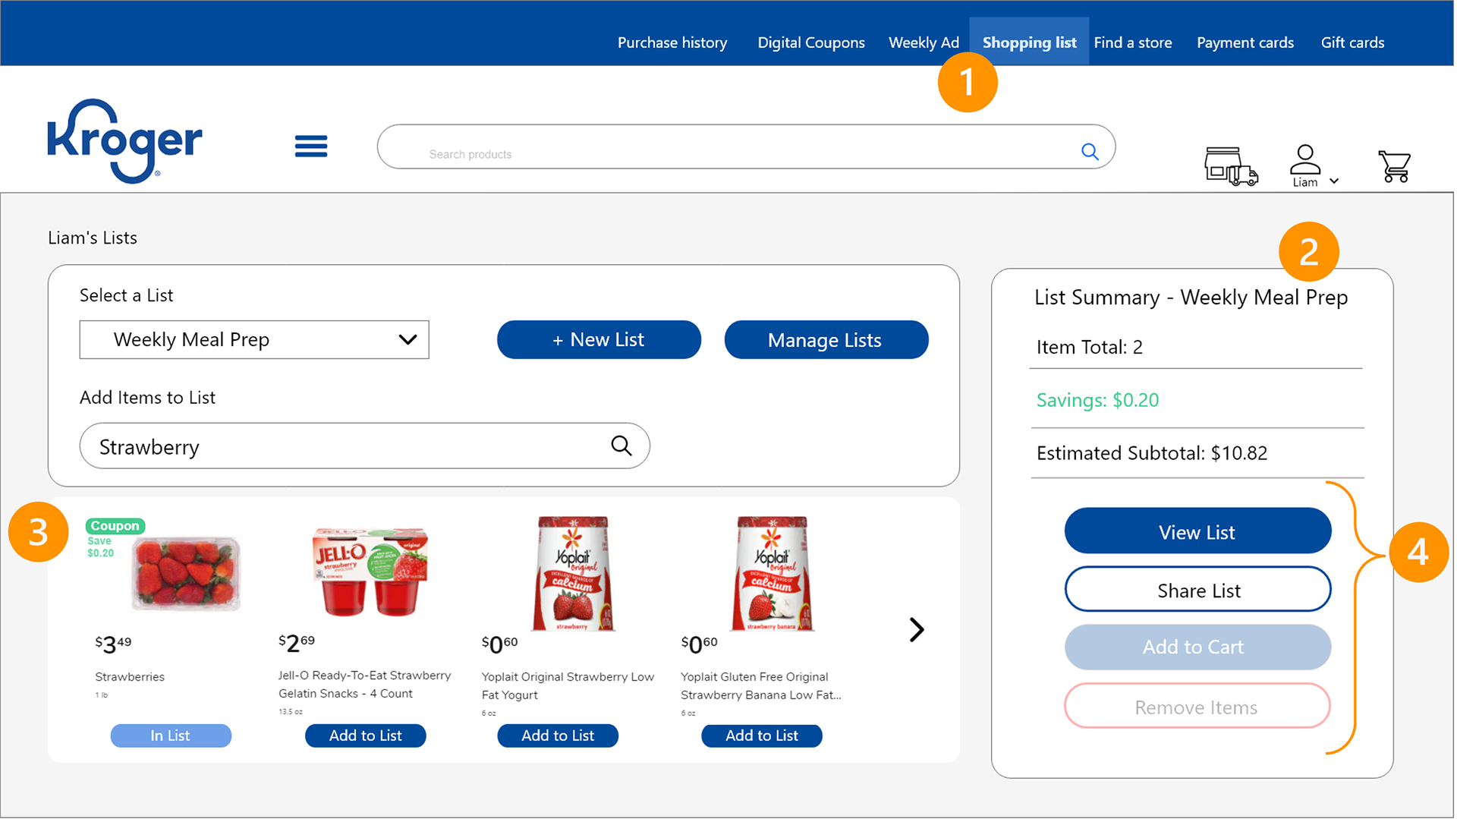Open the pickup and delivery truck icon
The width and height of the screenshot is (1457, 819).
1231,166
